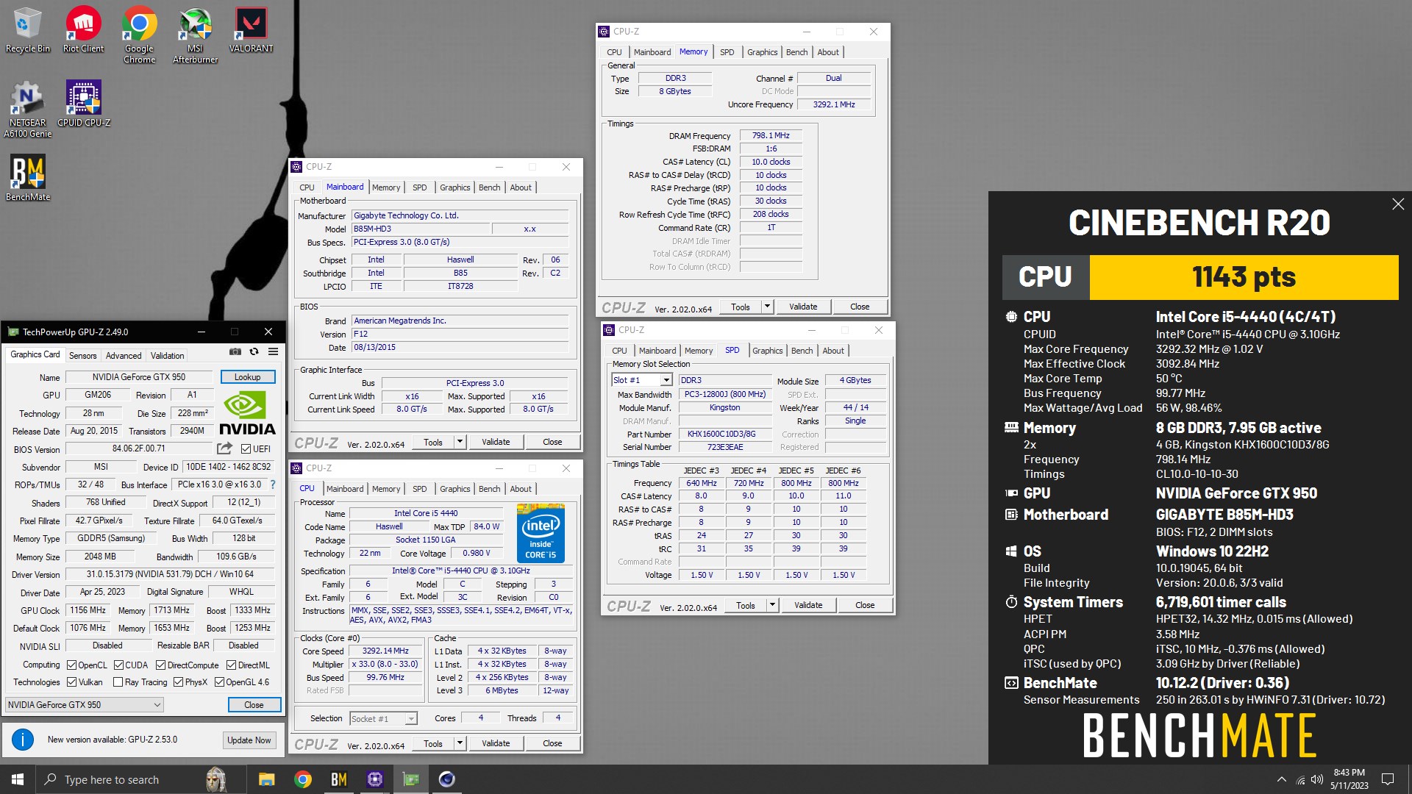Show hidden system tray icons

coord(1282,779)
